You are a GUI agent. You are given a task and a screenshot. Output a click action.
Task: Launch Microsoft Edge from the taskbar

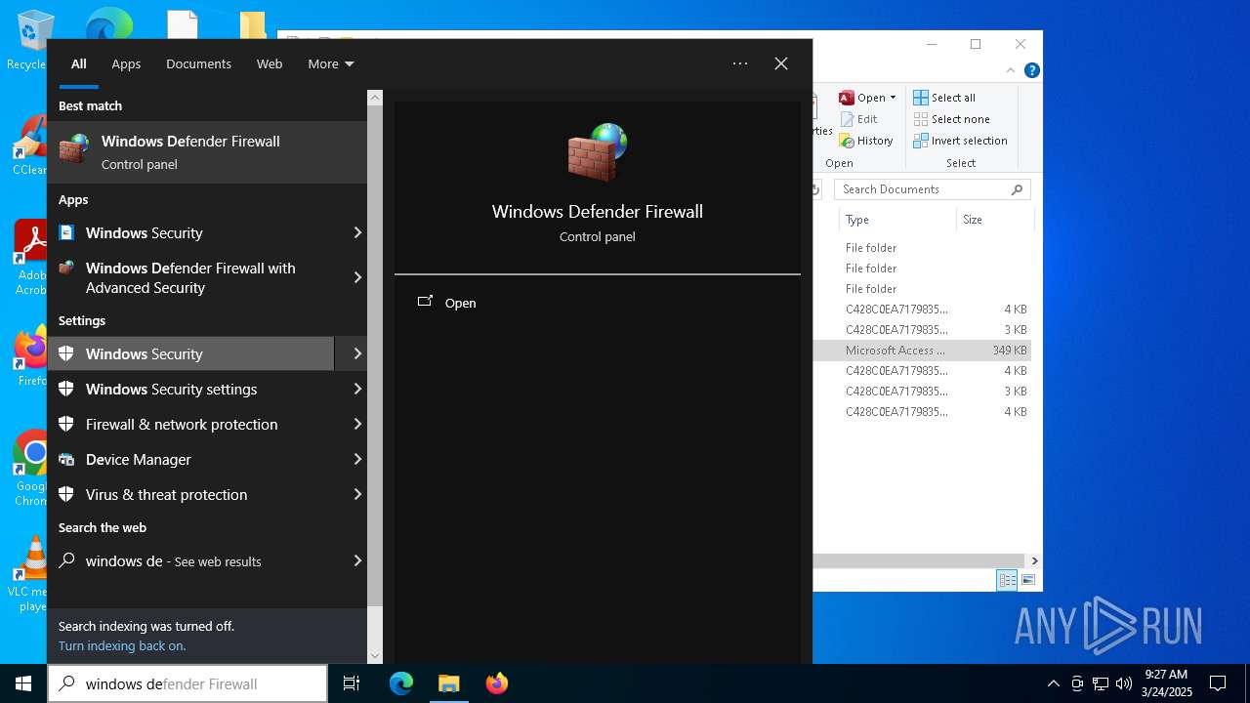401,683
